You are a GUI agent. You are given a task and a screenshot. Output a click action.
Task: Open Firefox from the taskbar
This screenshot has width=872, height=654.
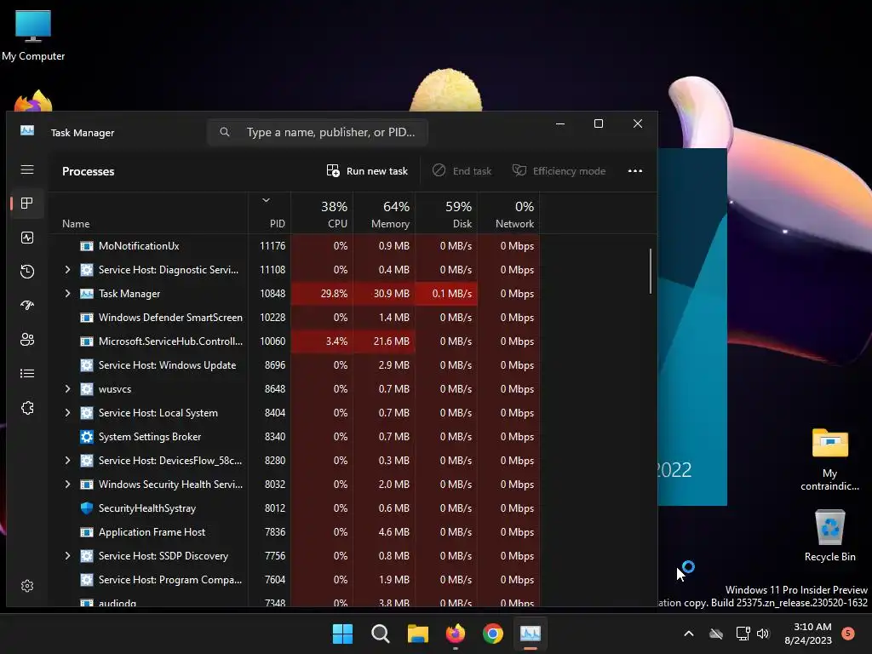point(456,634)
